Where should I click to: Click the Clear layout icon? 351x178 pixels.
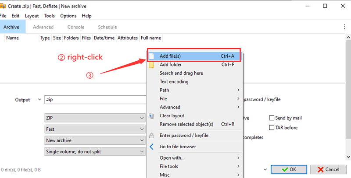152,116
